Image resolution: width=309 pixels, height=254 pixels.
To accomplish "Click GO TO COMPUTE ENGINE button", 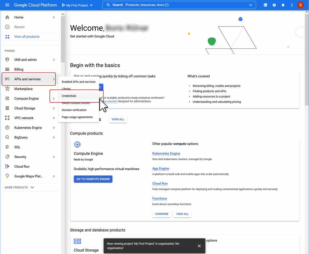I will [x=93, y=179].
